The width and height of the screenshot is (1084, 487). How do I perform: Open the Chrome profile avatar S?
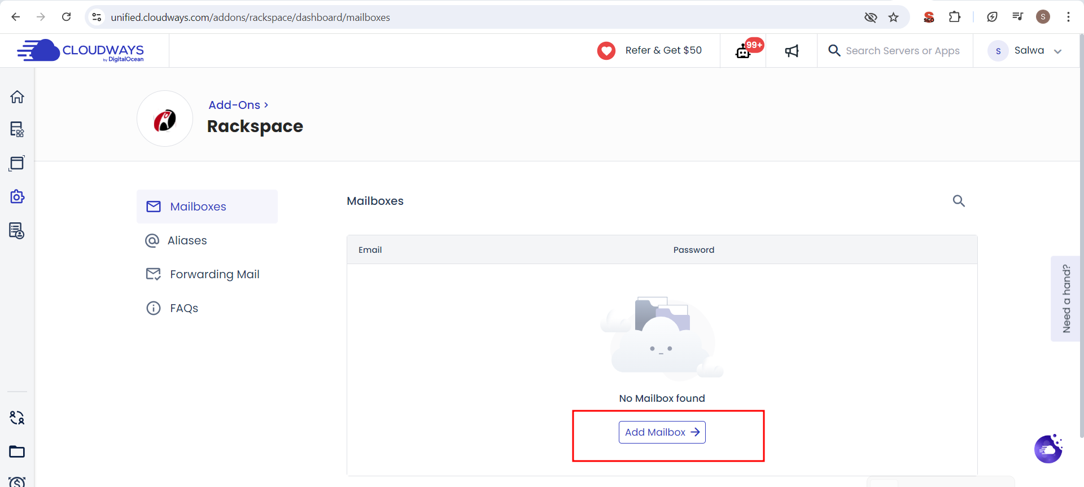[x=1043, y=17]
